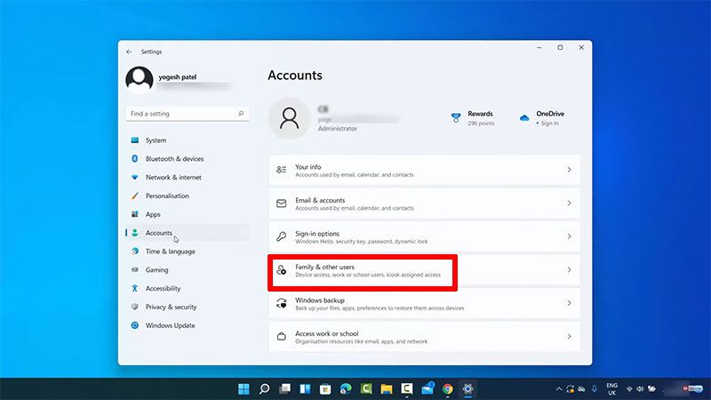The height and width of the screenshot is (400, 711).
Task: Click the Settings gear on taskbar
Action: [468, 388]
